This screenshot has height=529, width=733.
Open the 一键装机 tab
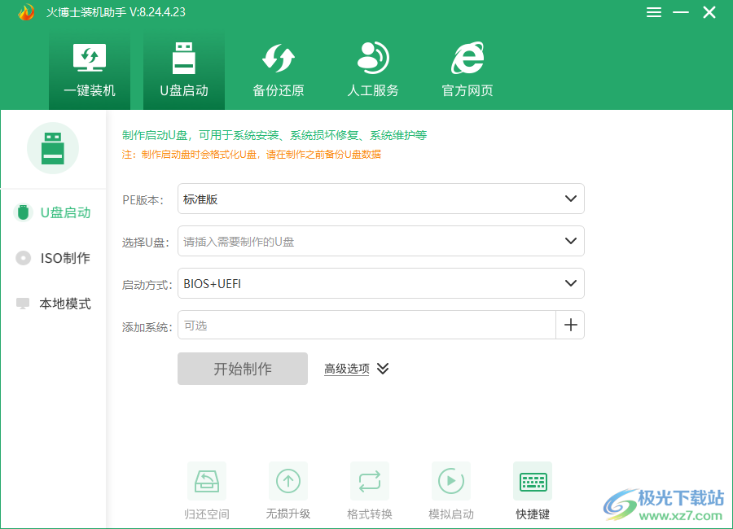click(x=90, y=70)
